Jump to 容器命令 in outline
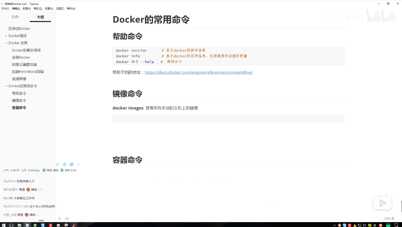This screenshot has width=402, height=227. tap(19, 107)
